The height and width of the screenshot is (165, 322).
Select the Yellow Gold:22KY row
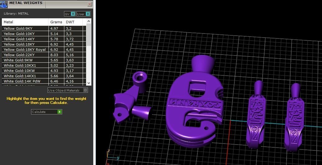pyautogui.click(x=44, y=55)
